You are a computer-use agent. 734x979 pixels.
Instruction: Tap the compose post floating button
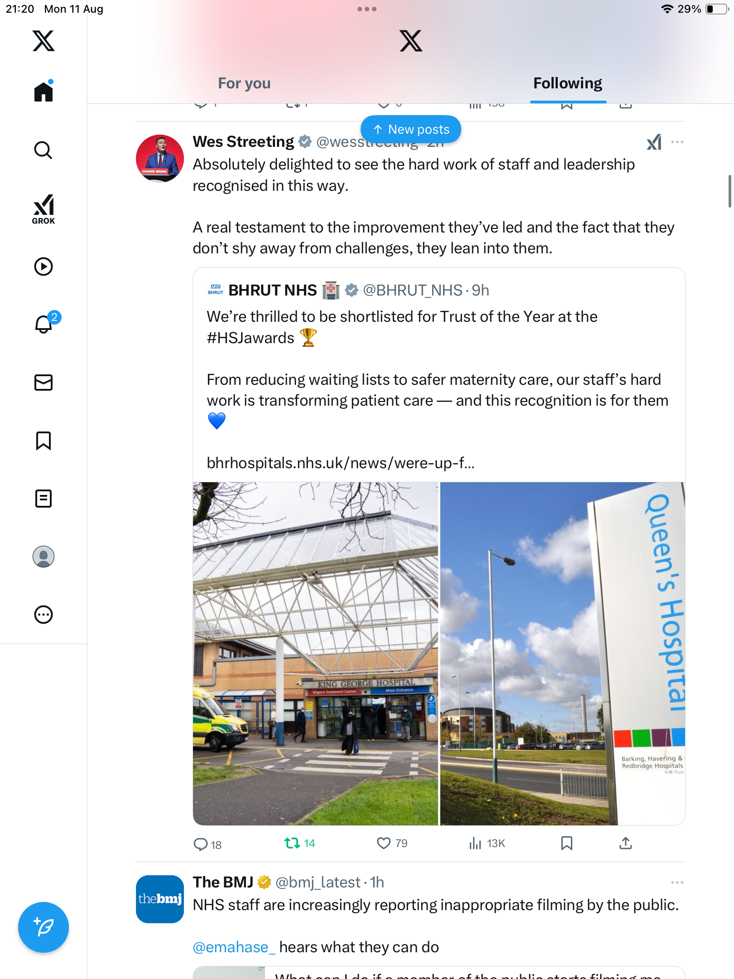coord(43,927)
